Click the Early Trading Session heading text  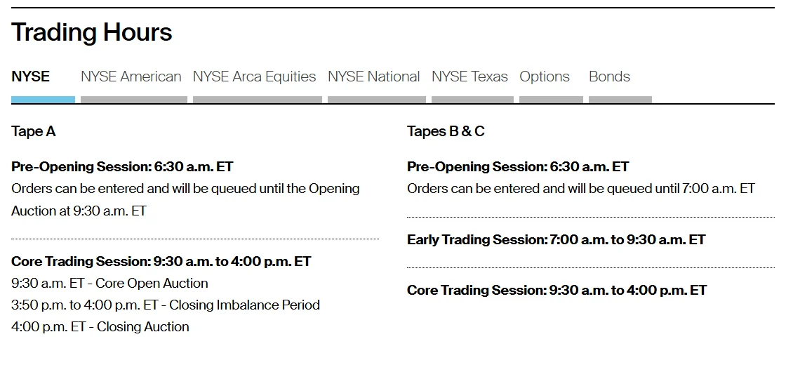(x=557, y=240)
